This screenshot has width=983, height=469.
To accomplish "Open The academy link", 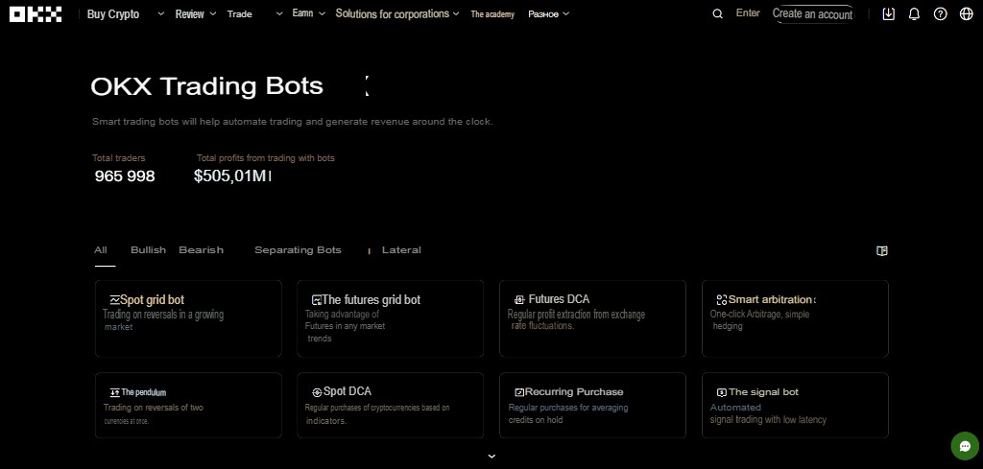I will point(492,14).
